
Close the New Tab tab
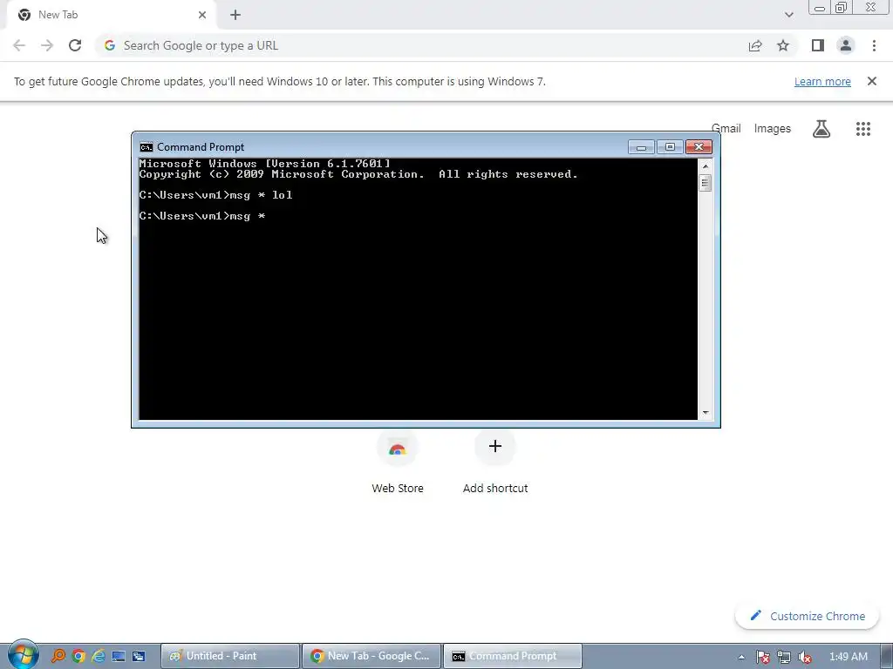(202, 15)
